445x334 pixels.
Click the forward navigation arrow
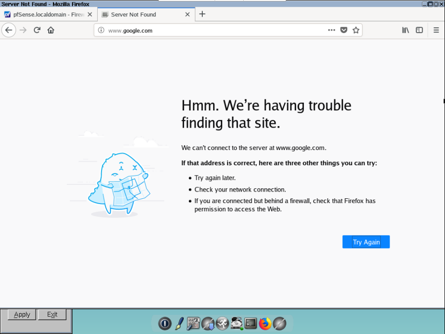tap(23, 30)
